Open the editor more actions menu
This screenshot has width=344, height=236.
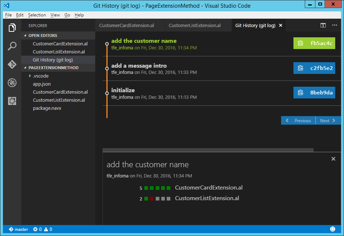pyautogui.click(x=334, y=25)
